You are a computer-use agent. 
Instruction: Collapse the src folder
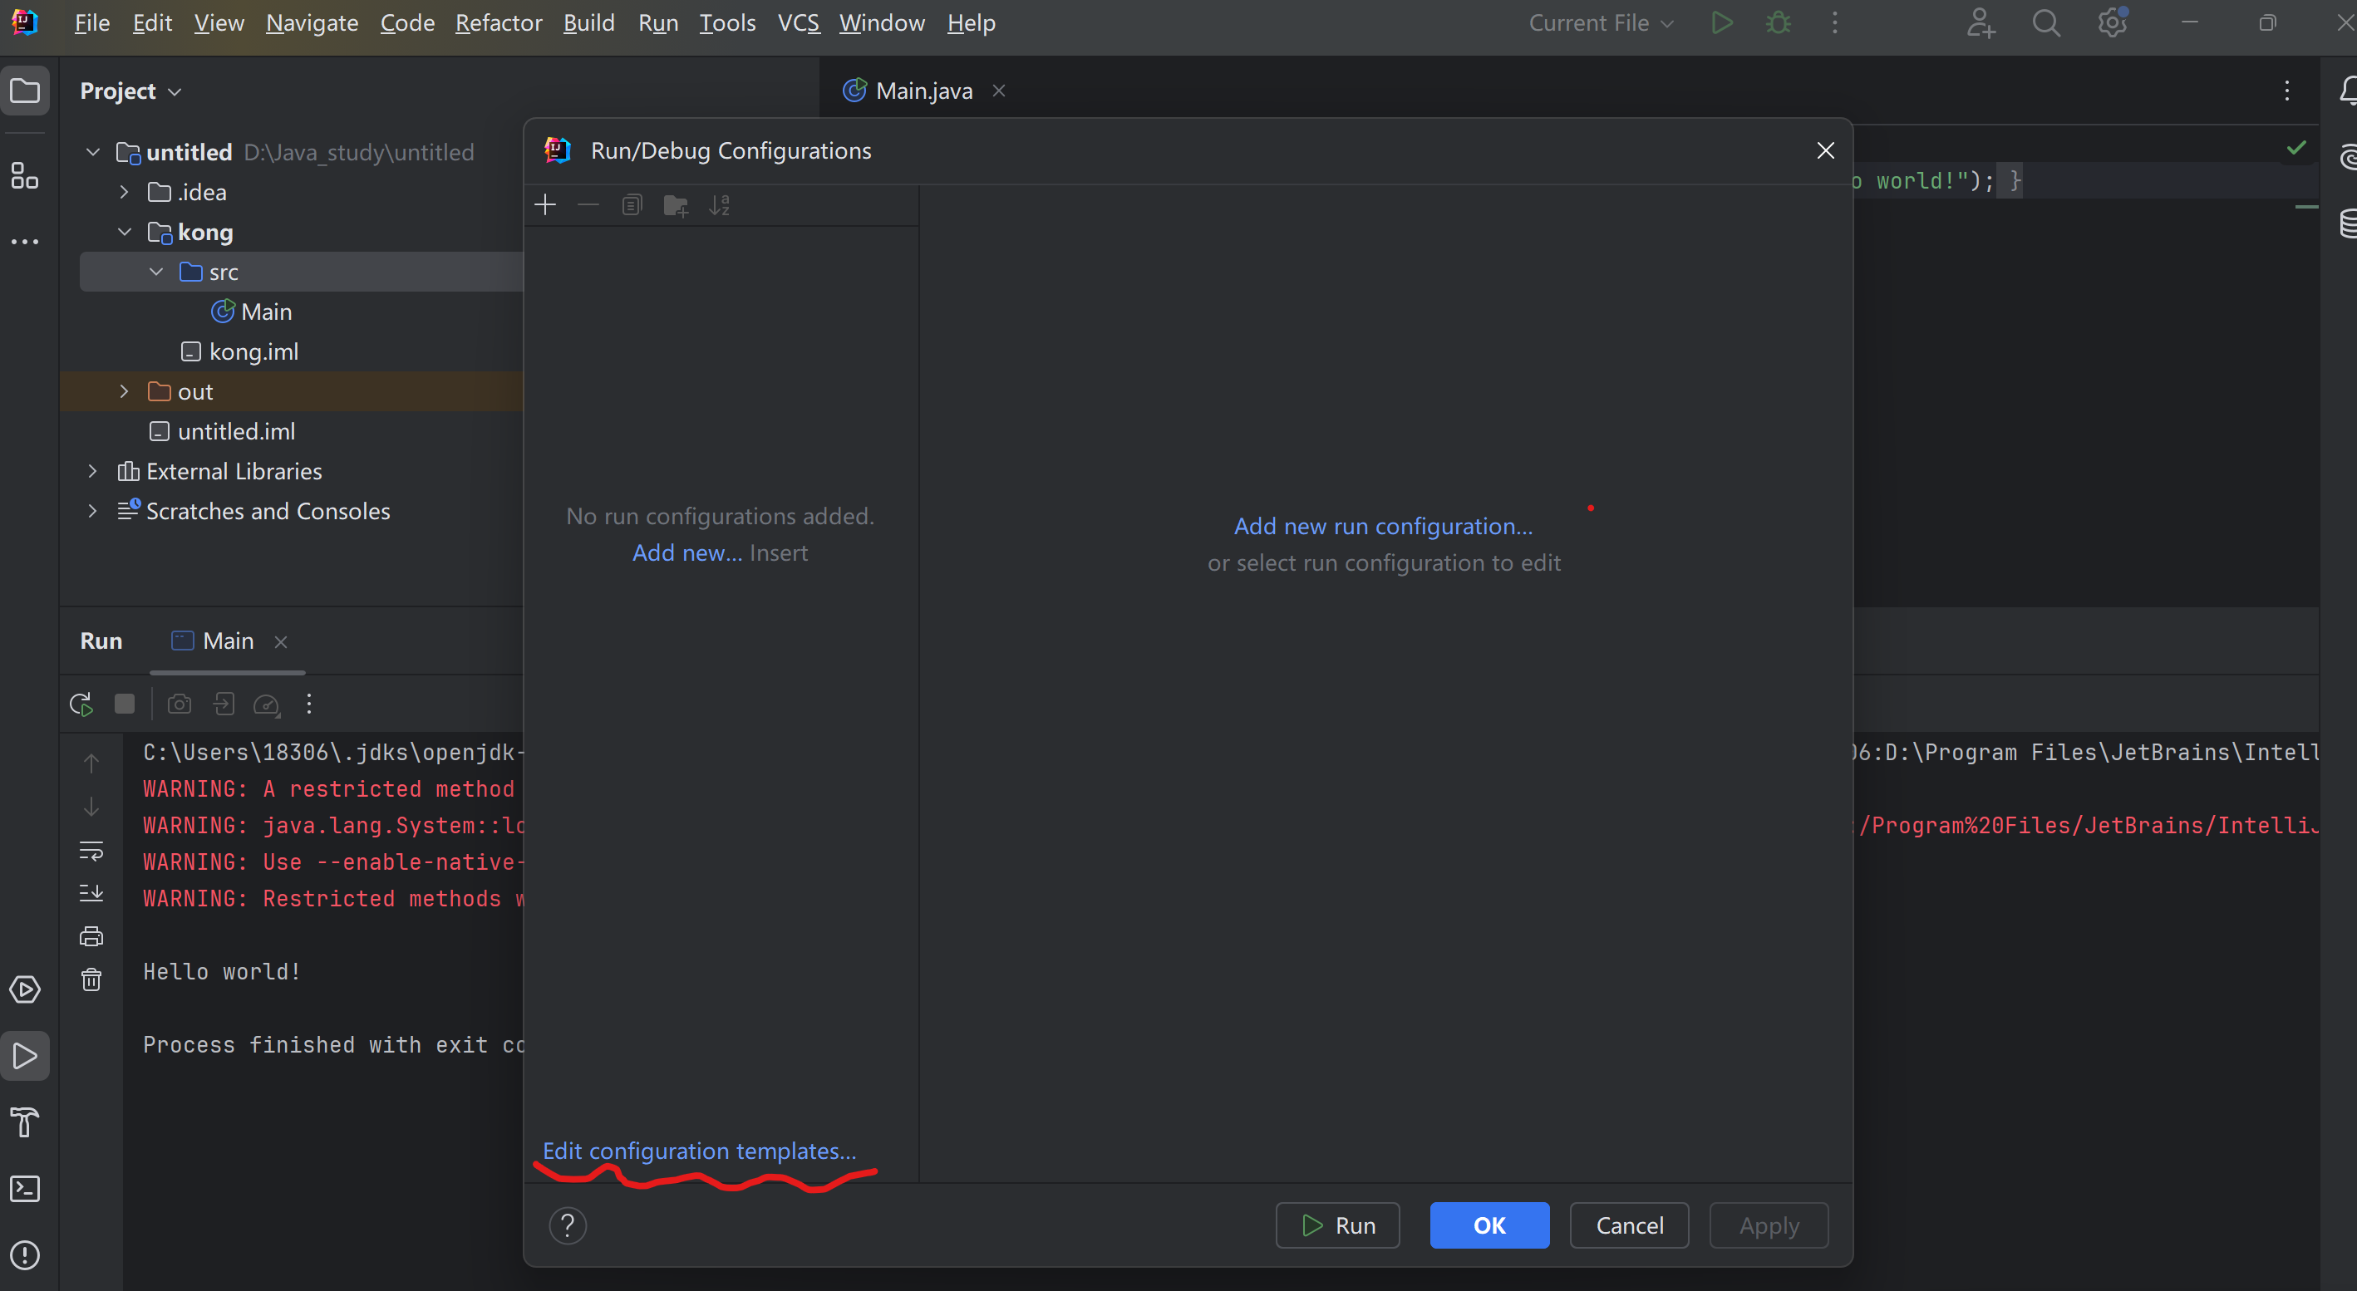pos(156,272)
